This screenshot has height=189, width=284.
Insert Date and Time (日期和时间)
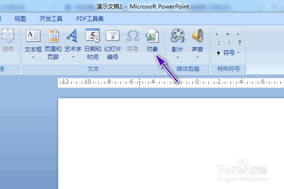pos(93,44)
